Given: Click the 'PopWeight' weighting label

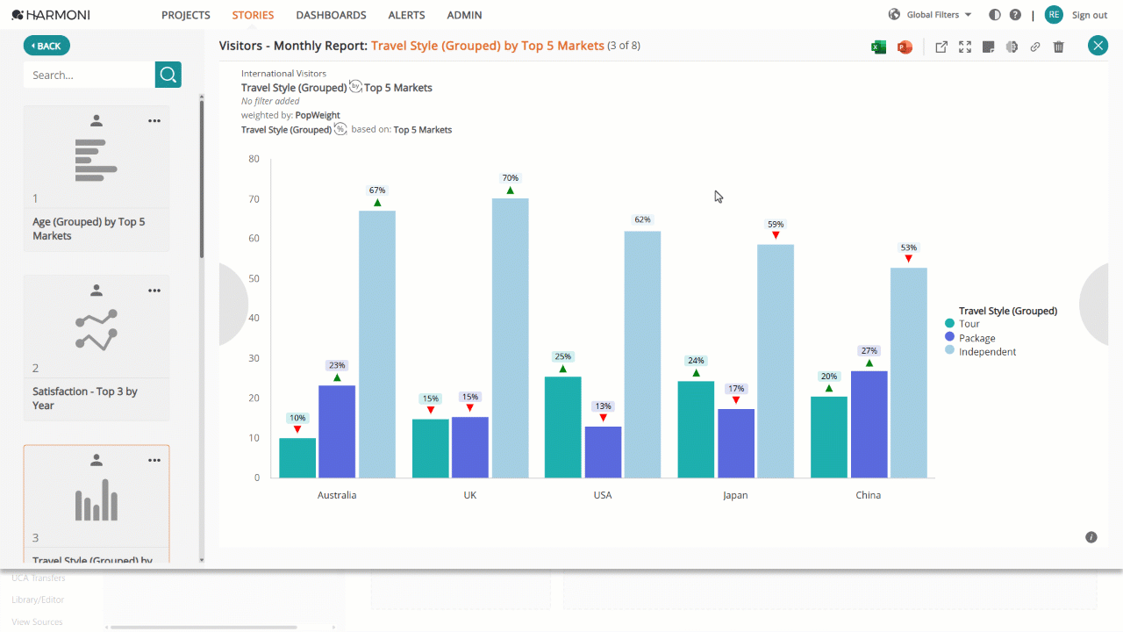Looking at the screenshot, I should [318, 115].
